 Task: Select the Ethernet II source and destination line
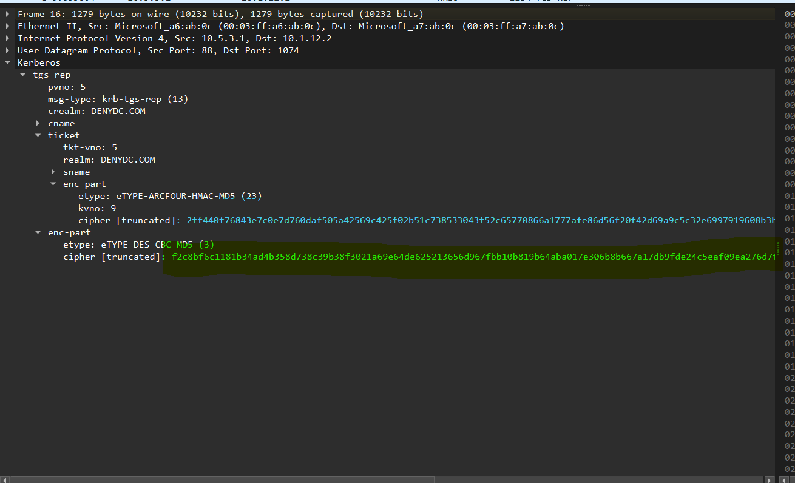click(x=291, y=26)
